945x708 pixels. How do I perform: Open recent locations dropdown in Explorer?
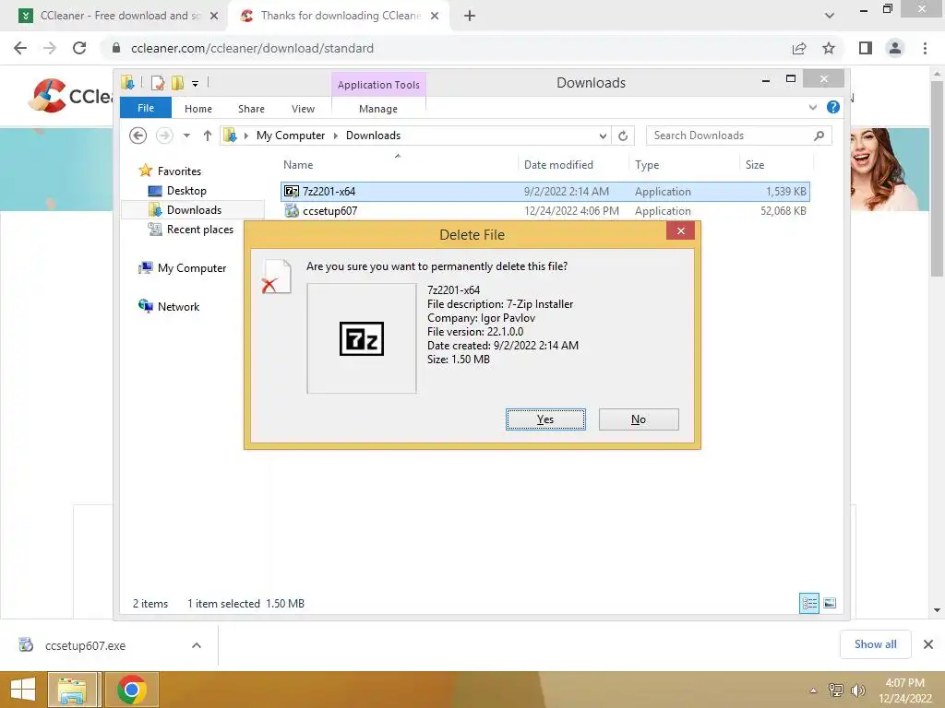click(x=186, y=136)
